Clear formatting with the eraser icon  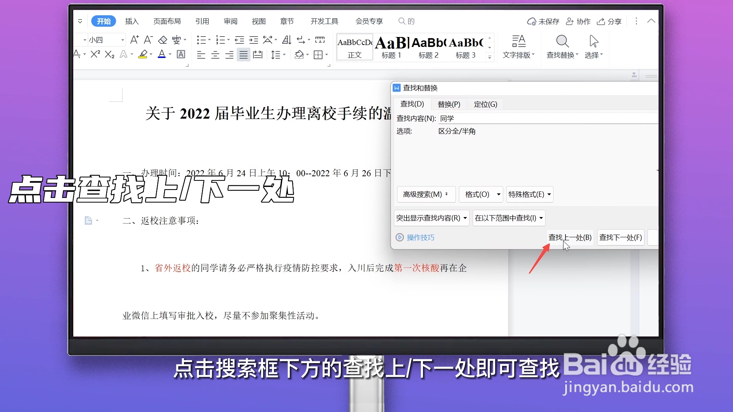coord(163,40)
